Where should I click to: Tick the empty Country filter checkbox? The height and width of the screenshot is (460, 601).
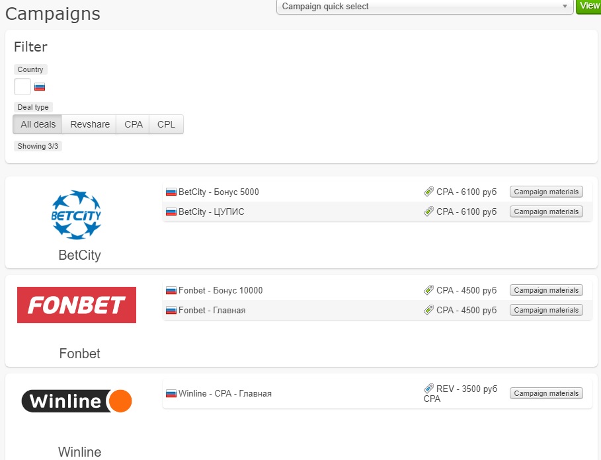coord(22,87)
